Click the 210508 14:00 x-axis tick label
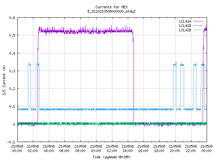Screen dimensions: 213x160 [x=127, y=148]
